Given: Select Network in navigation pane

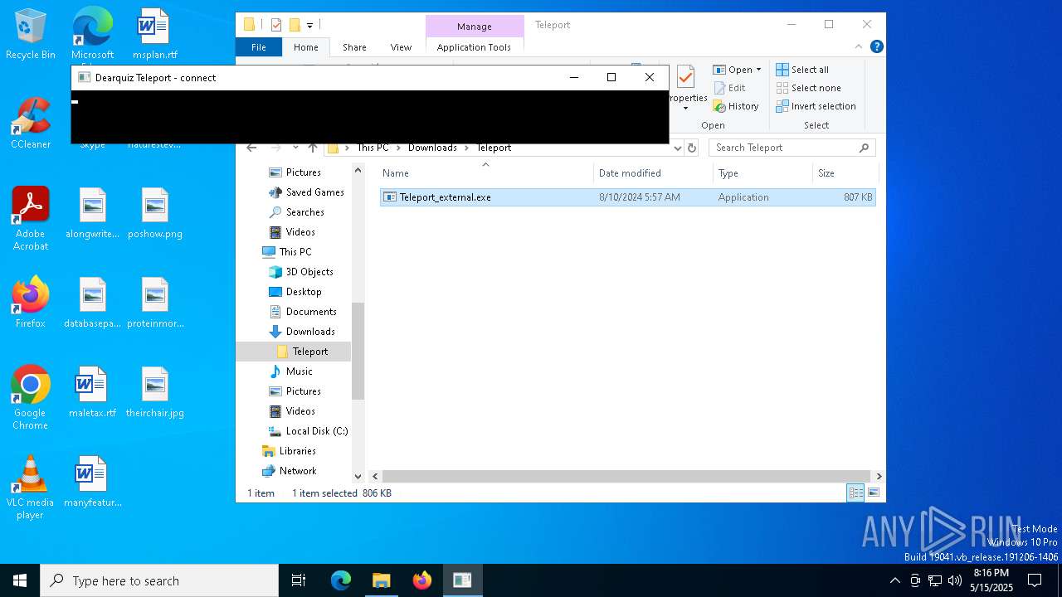Looking at the screenshot, I should tap(289, 471).
